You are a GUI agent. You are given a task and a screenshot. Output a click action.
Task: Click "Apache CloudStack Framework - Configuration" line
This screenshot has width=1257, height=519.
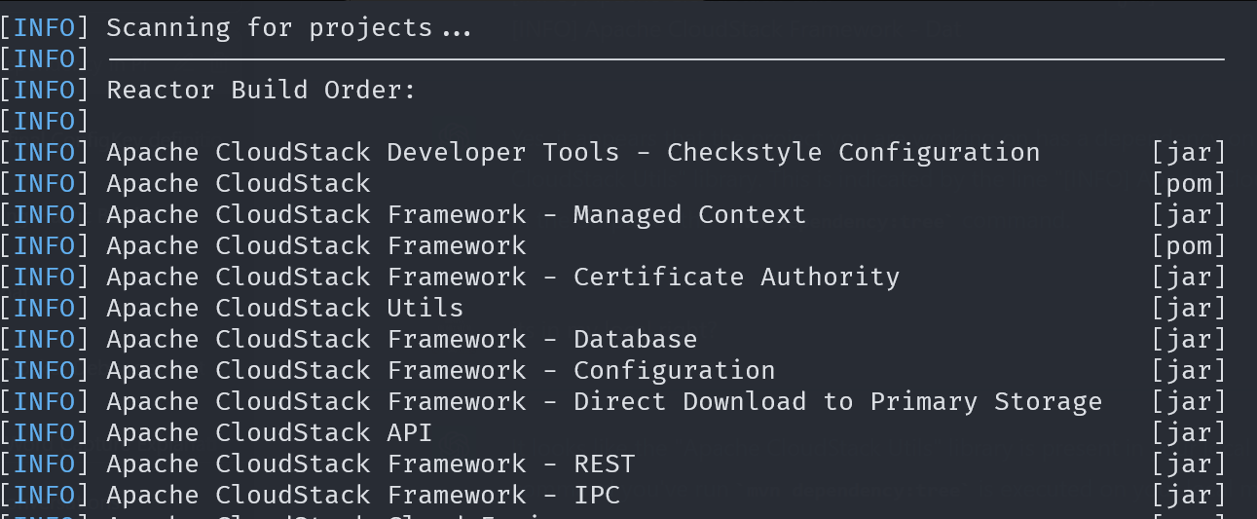(440, 370)
